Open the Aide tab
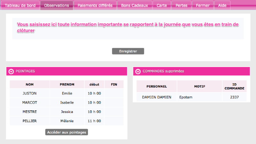The height and width of the screenshot is (144, 256). pos(222,5)
